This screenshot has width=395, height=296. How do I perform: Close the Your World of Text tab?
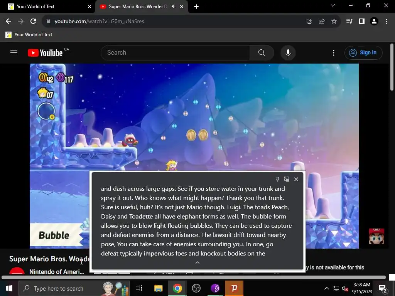[x=89, y=7]
